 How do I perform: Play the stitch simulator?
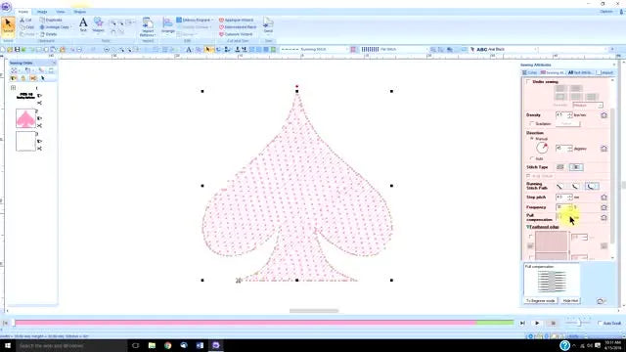tap(537, 323)
